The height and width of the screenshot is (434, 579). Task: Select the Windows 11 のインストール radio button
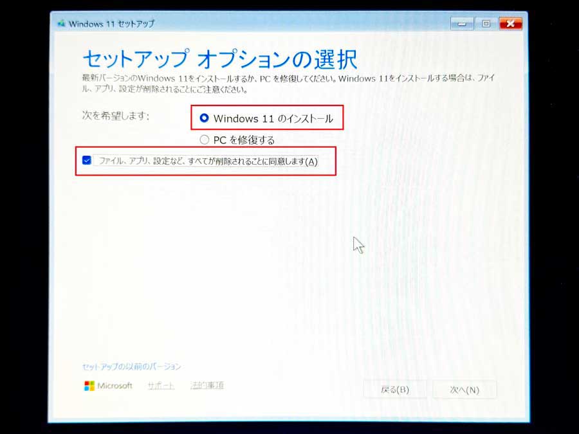pos(205,118)
